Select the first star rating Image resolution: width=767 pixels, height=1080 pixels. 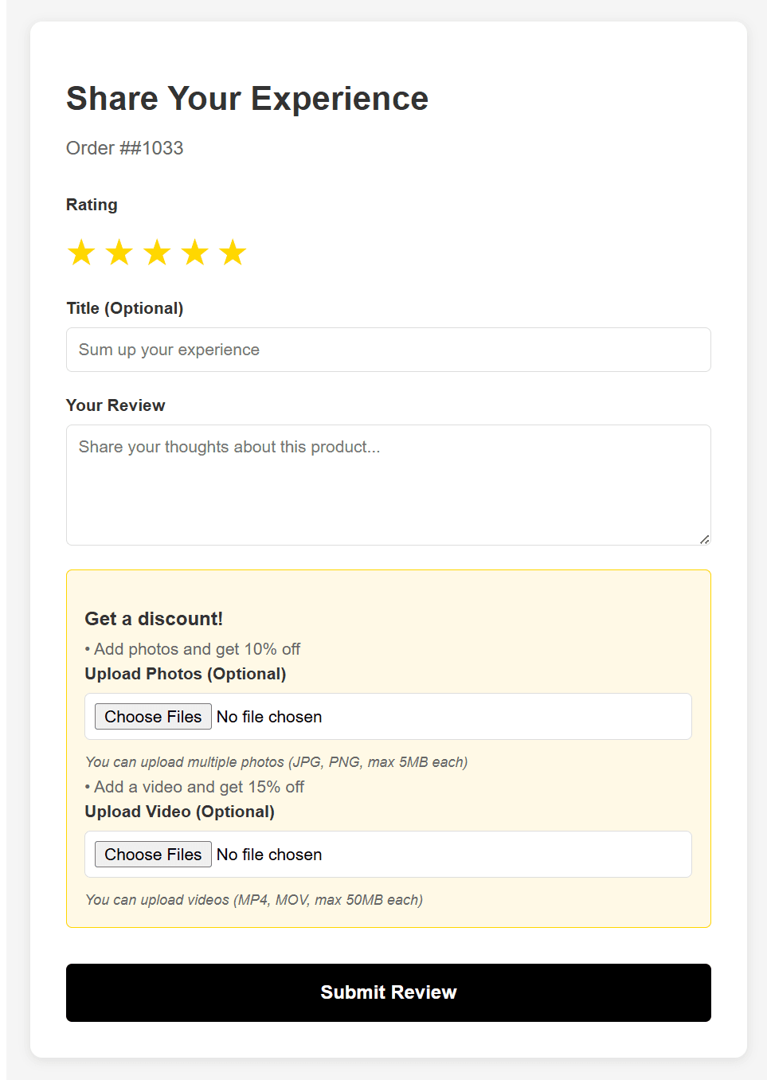click(x=80, y=252)
